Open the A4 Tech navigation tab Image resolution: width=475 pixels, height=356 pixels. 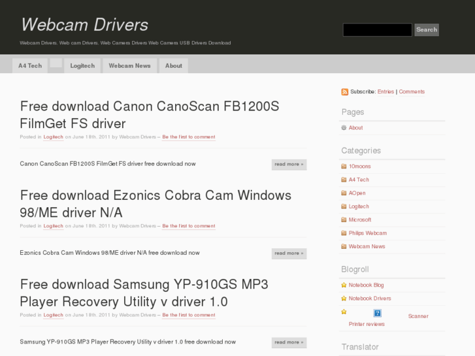click(30, 66)
